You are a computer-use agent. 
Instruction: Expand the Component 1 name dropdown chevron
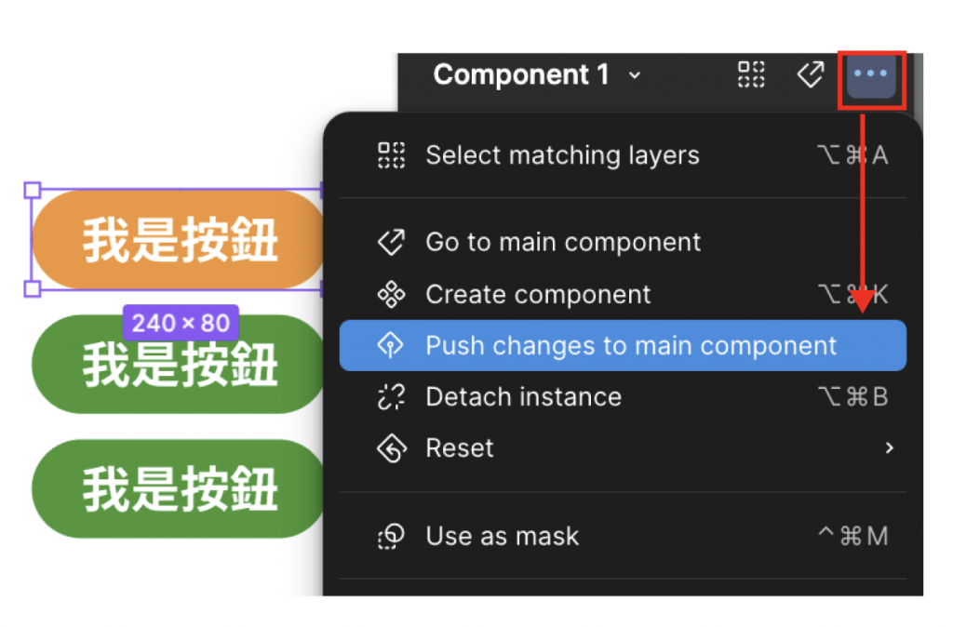coord(635,75)
